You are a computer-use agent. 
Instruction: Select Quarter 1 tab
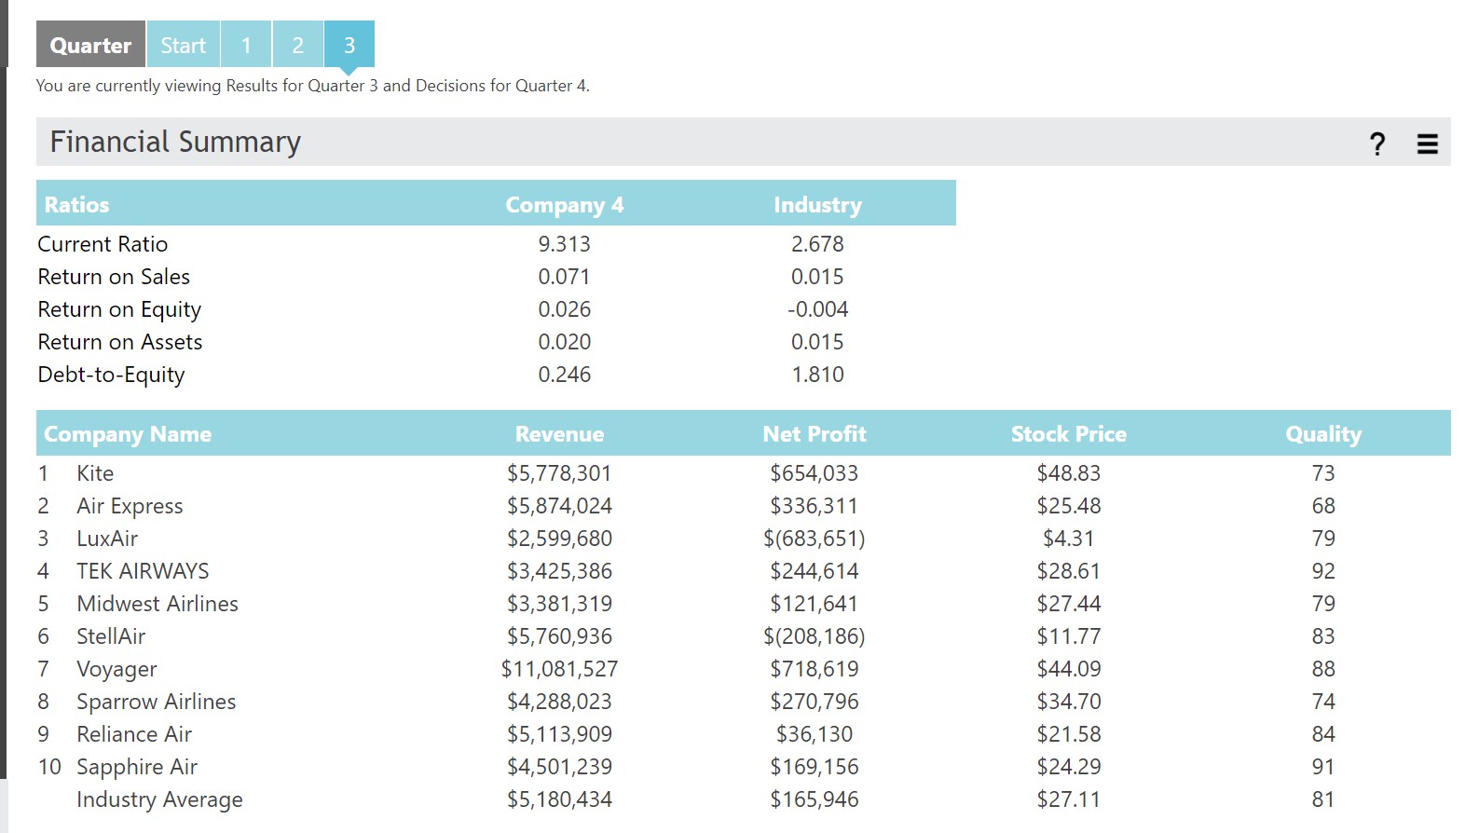(246, 45)
